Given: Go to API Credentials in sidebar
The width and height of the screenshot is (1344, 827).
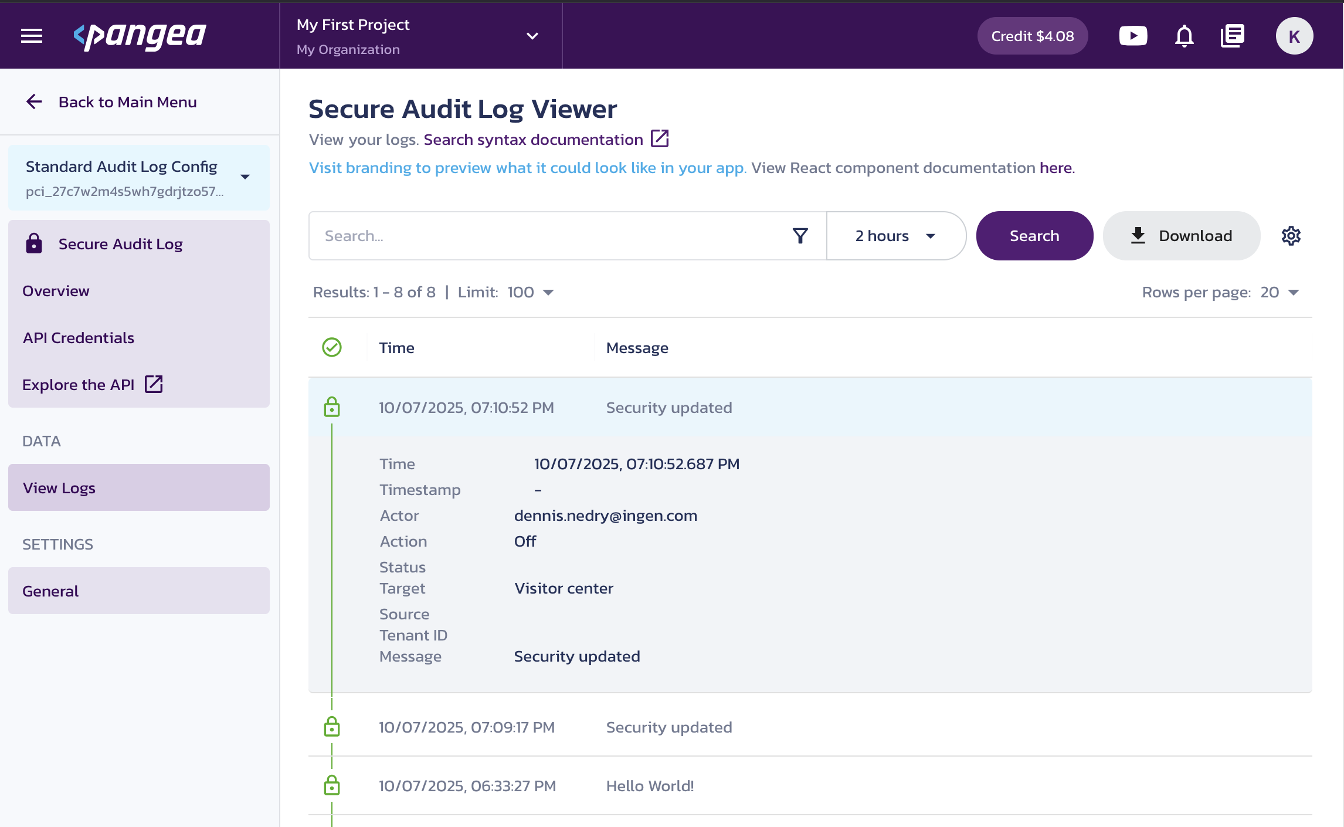Looking at the screenshot, I should [79, 338].
